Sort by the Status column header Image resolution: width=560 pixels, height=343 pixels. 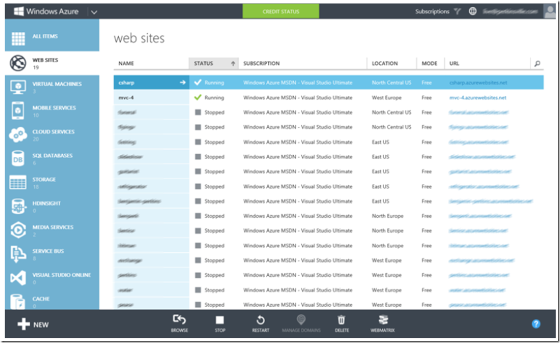[x=213, y=64]
